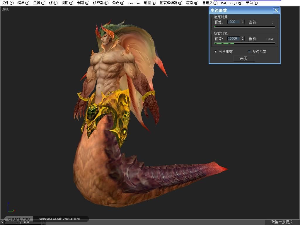Click the time slider left arrow

[x=2, y=222]
